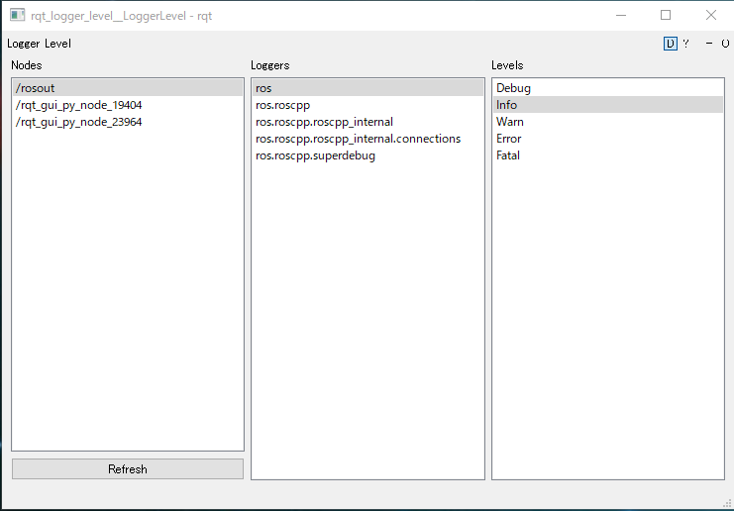Close the rqt window

711,15
